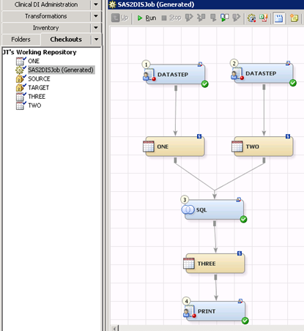
Task: Click the green status check on the SQL node
Action: [243, 219]
